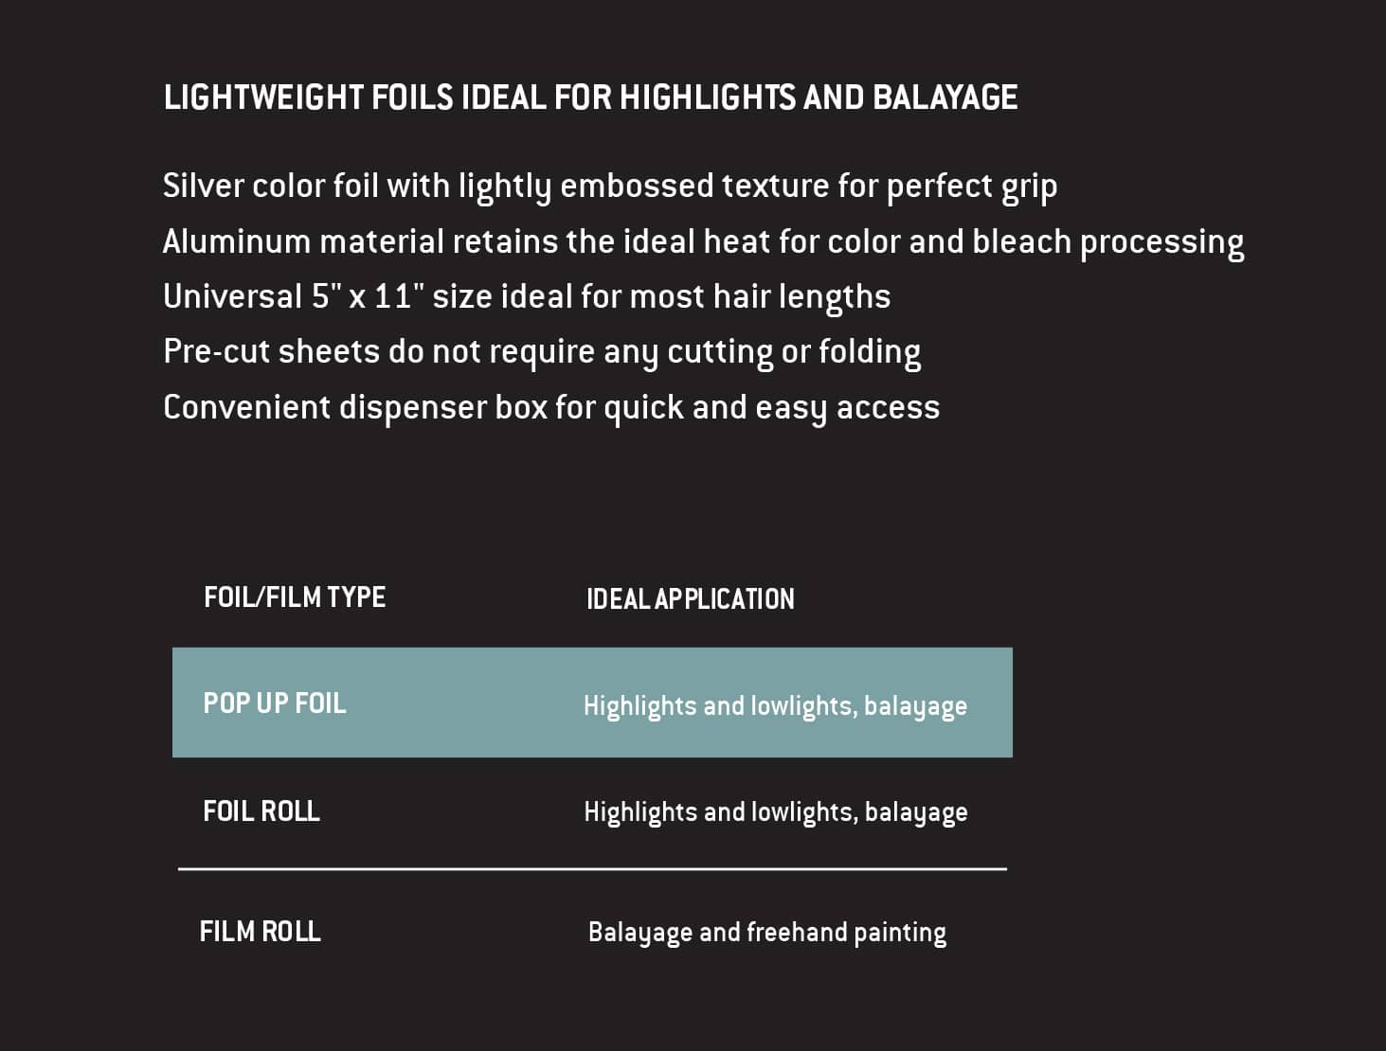Click the word Aluminum in the features list
The image size is (1386, 1051).
click(237, 242)
